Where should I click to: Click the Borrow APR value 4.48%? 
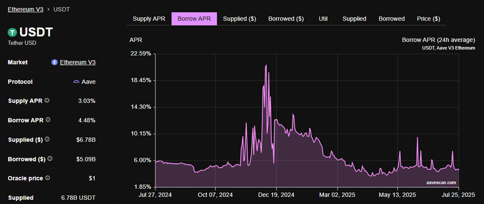coord(87,120)
